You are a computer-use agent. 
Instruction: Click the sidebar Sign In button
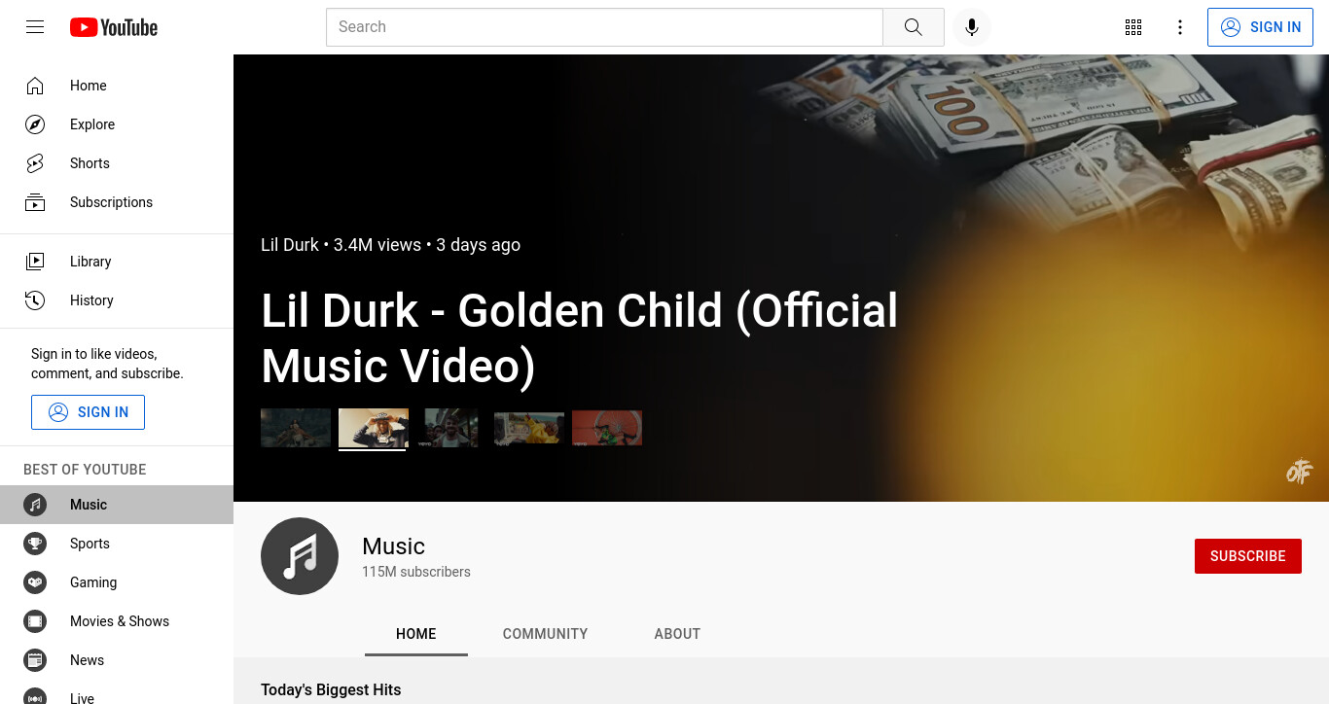click(88, 412)
